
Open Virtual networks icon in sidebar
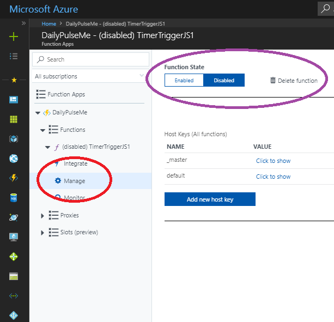coord(14,296)
